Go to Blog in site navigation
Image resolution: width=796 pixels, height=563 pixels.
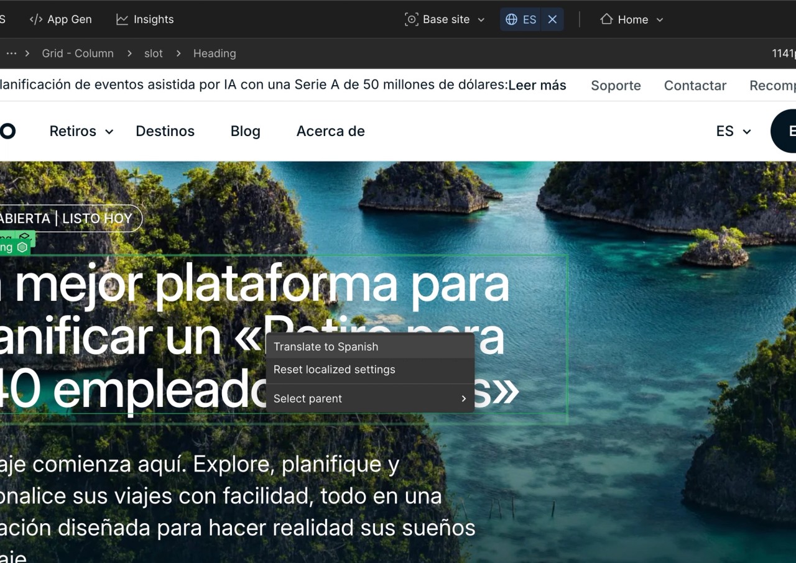pyautogui.click(x=246, y=131)
